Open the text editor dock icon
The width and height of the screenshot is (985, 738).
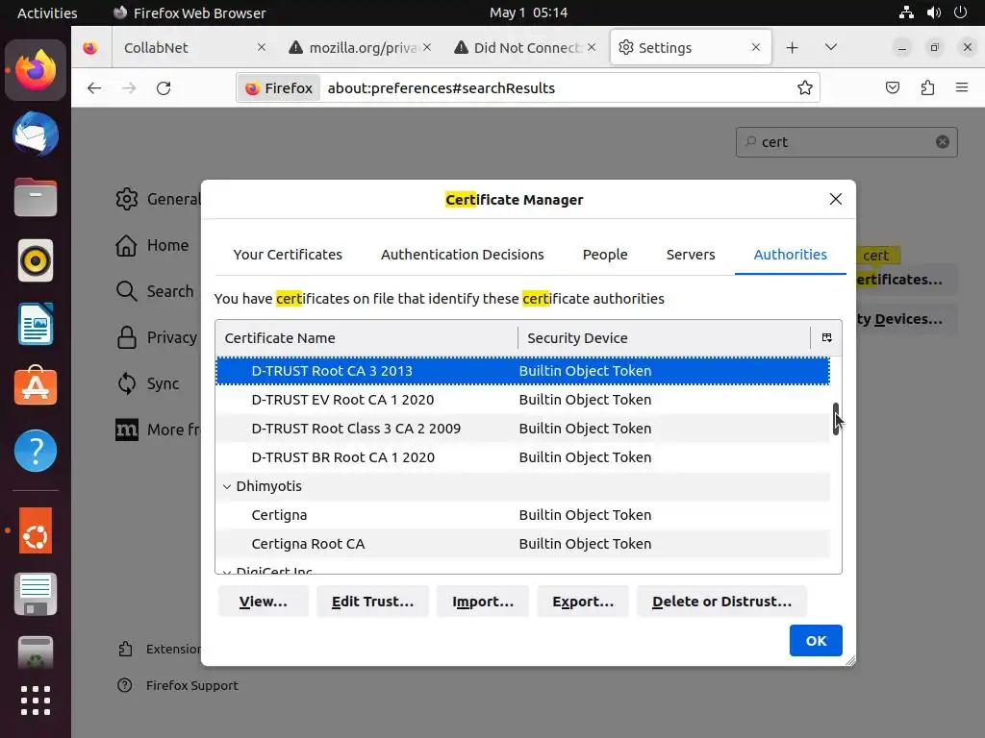(x=36, y=594)
